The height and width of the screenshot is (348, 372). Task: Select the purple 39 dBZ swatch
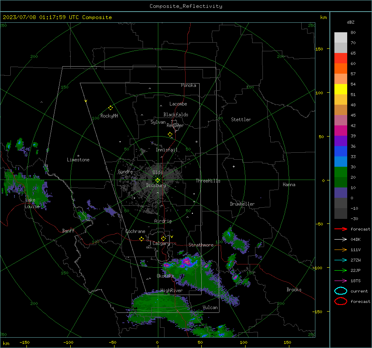[341, 141]
